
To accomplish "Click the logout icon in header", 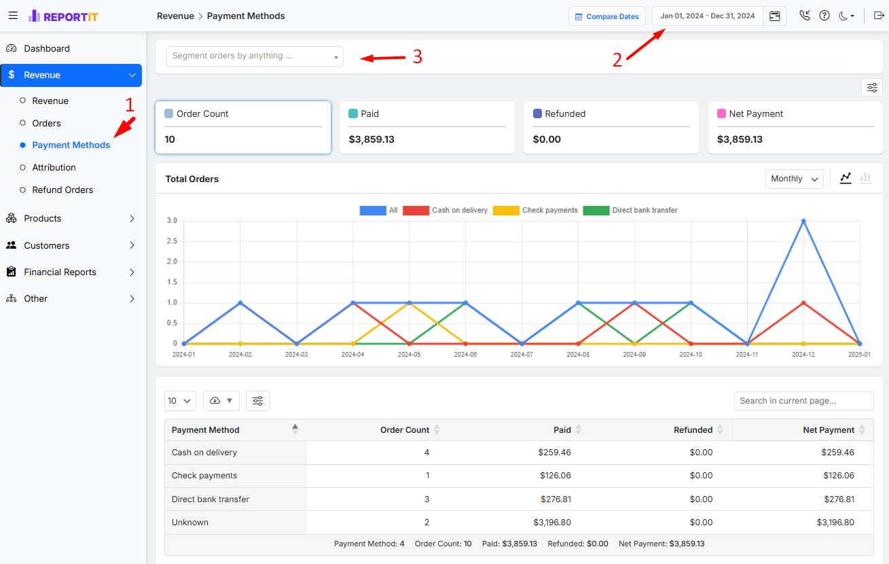I will tap(877, 16).
